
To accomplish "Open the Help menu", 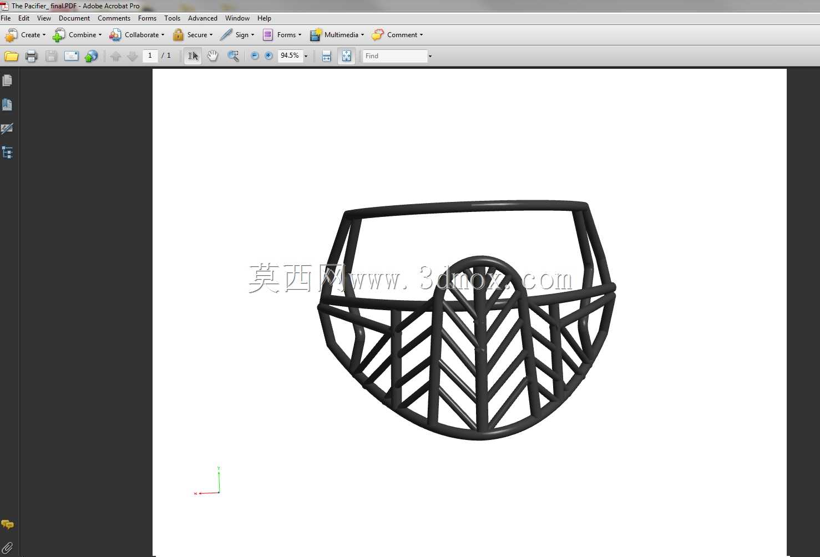I will point(265,18).
